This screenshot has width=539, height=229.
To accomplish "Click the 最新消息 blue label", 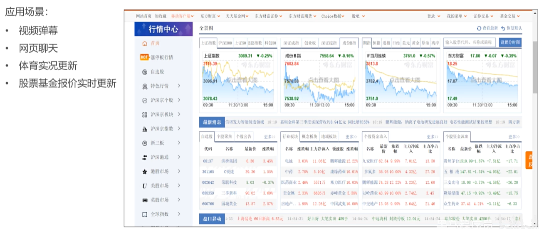I will click(212, 122).
